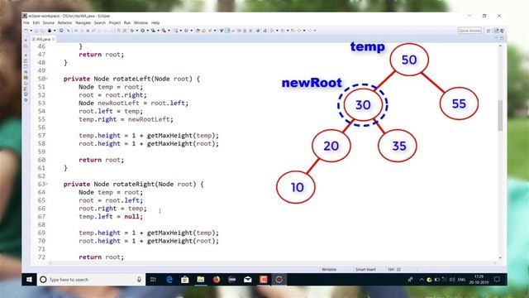Open the Edit menu

click(x=36, y=22)
